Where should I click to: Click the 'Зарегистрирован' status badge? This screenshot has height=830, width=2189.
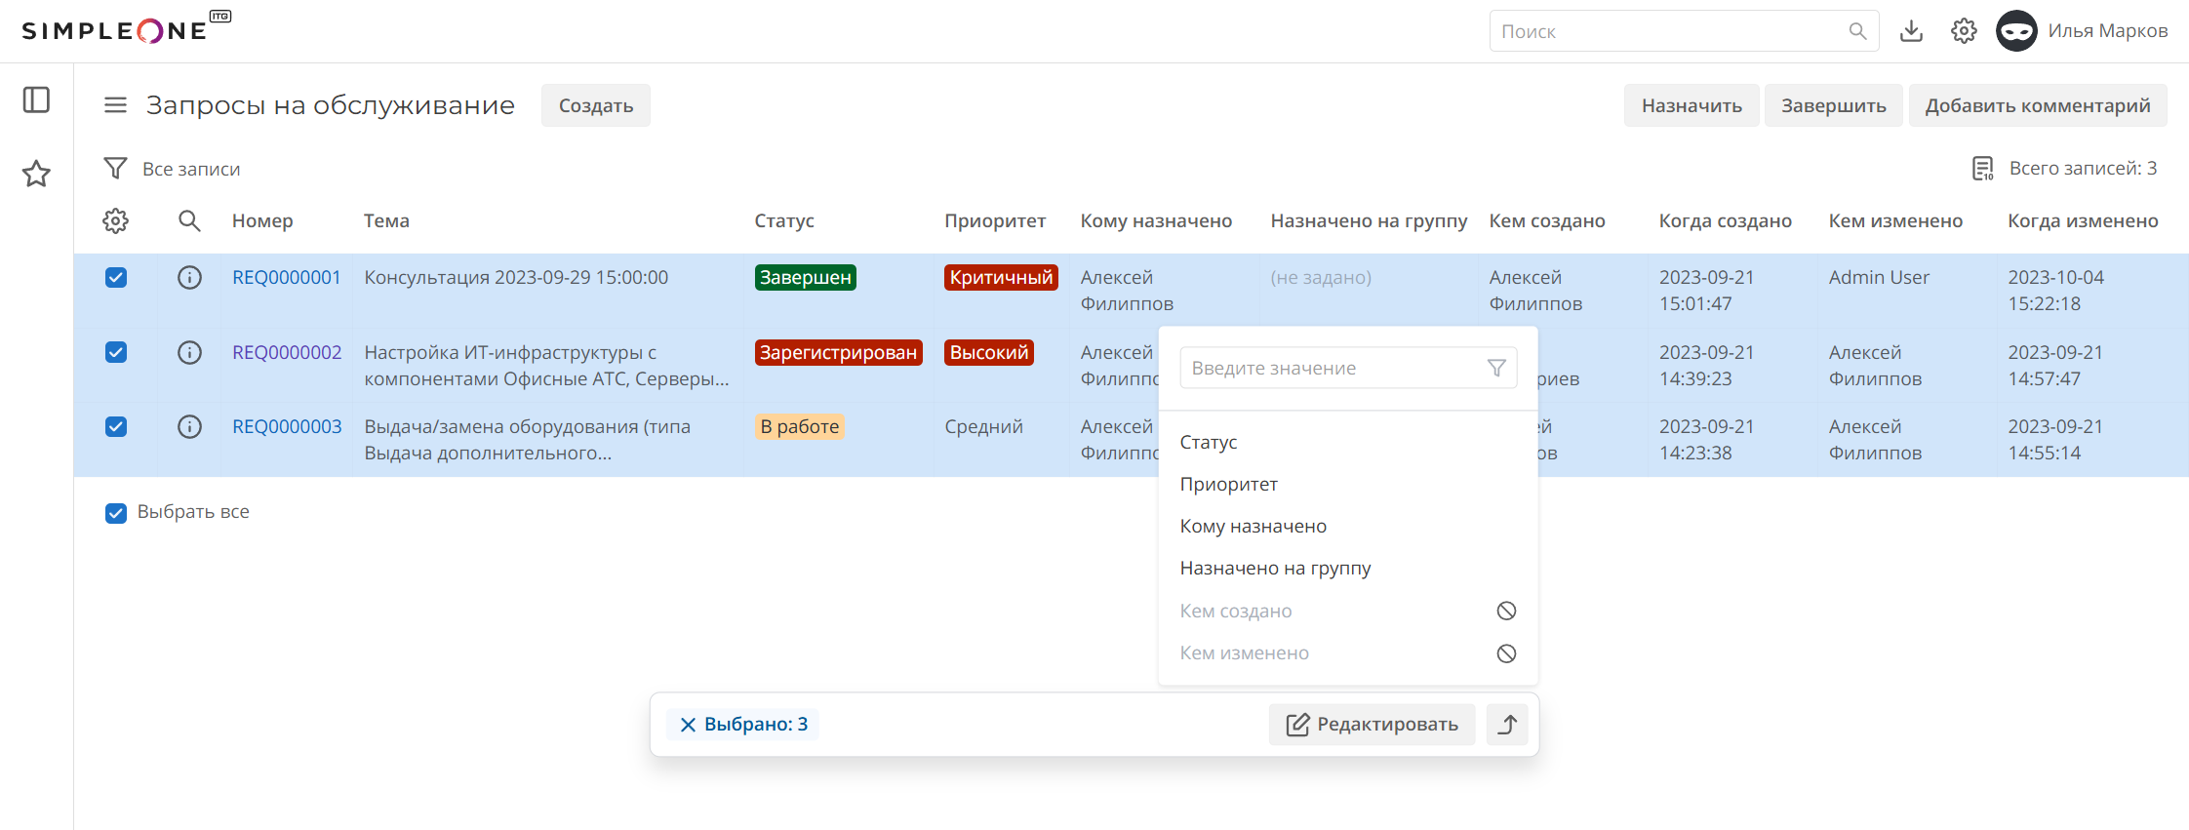[x=839, y=352]
